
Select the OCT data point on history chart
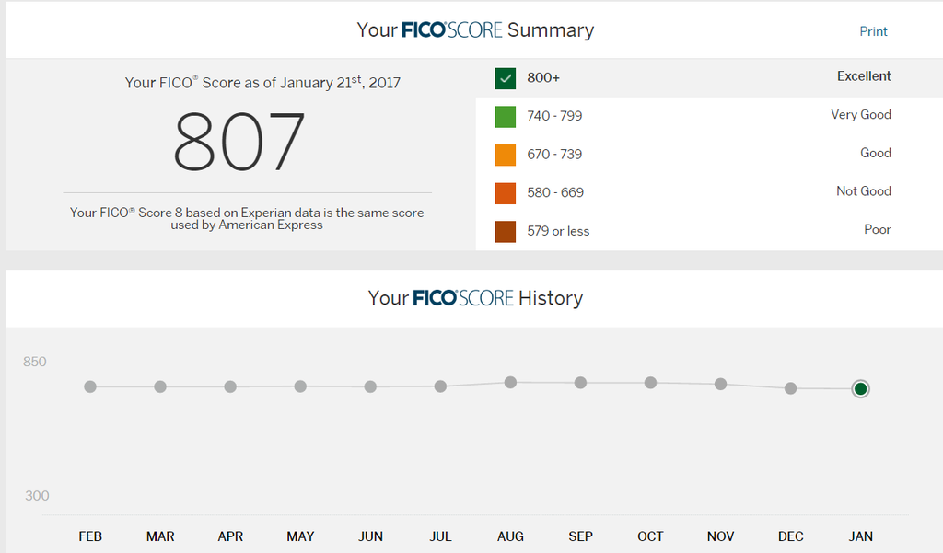(x=651, y=382)
